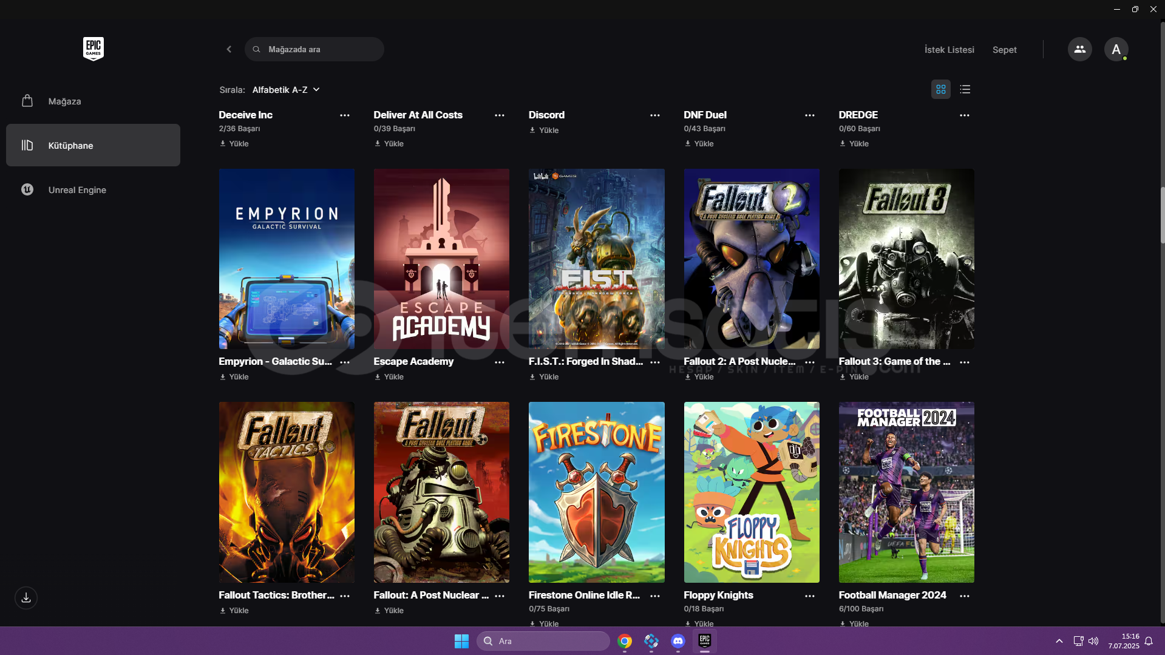Open options menu for Deliver At All Costs
This screenshot has height=655, width=1165.
pyautogui.click(x=499, y=115)
